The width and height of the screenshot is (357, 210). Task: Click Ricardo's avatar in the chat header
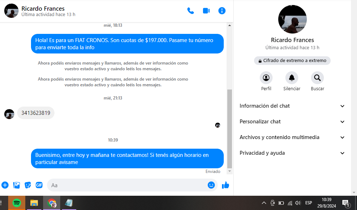[11, 11]
